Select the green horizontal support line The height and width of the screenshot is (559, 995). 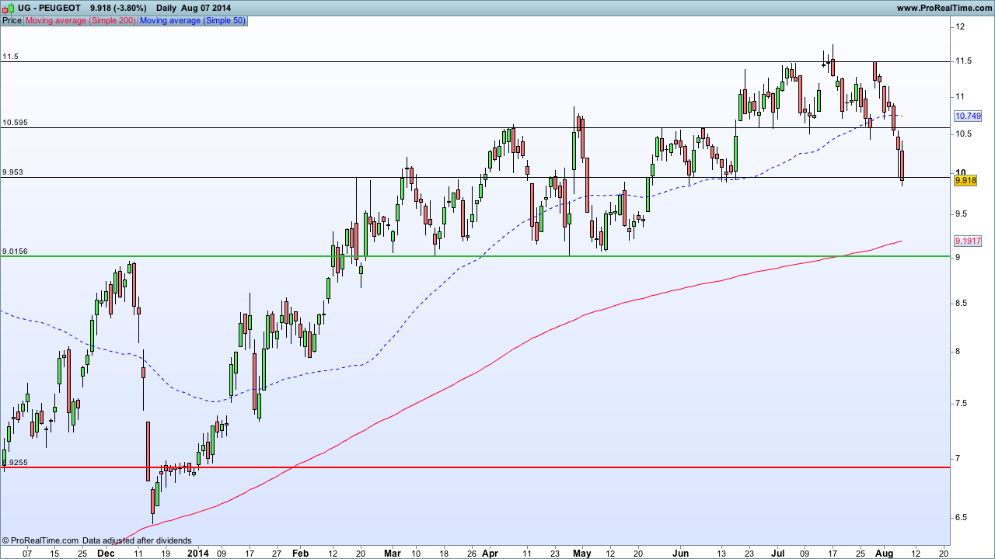point(475,256)
